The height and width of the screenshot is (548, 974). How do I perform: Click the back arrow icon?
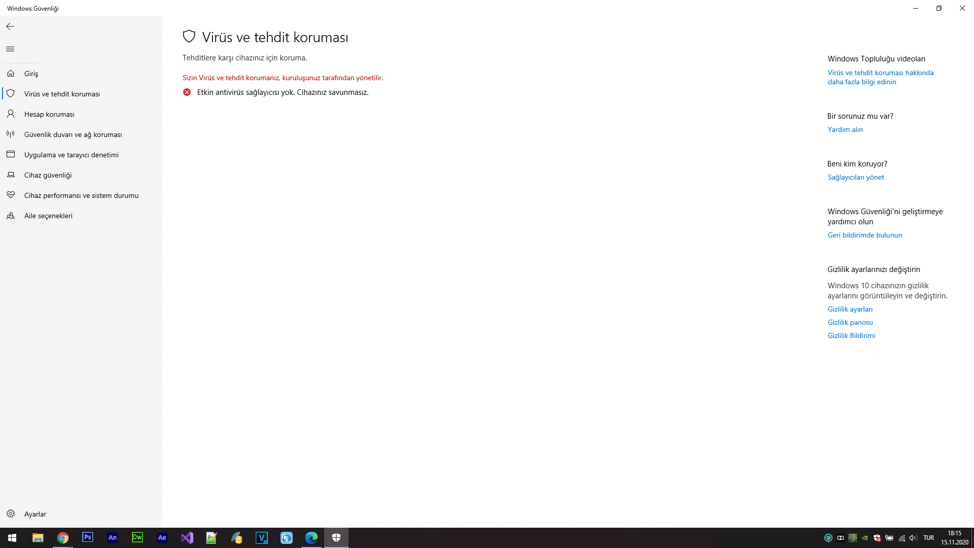pos(10,26)
